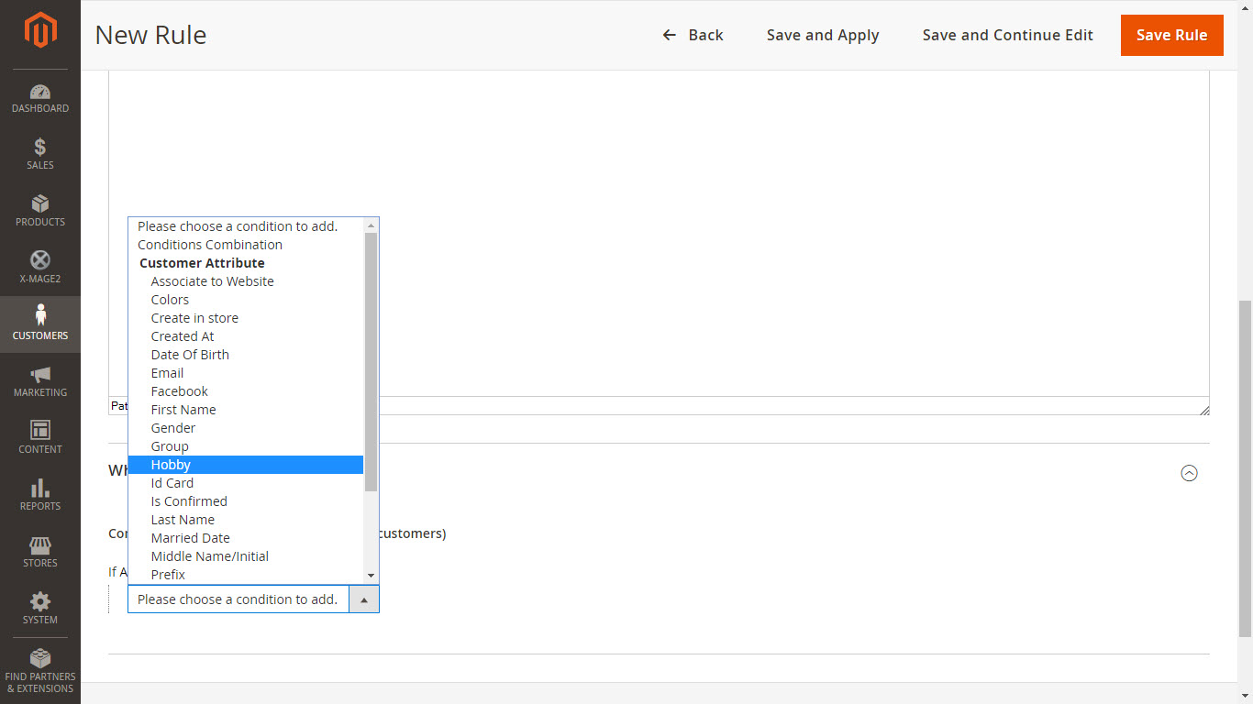The image size is (1253, 704).
Task: Select Middle Name/Initial option
Action: (246, 556)
